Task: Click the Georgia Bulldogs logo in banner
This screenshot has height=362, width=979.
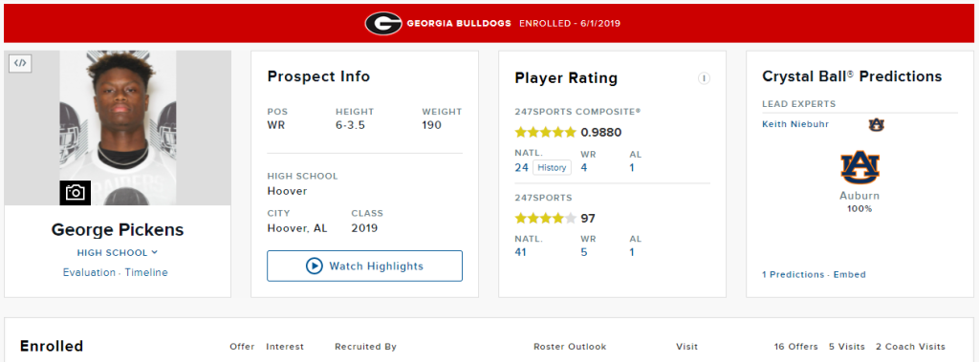Action: point(383,24)
